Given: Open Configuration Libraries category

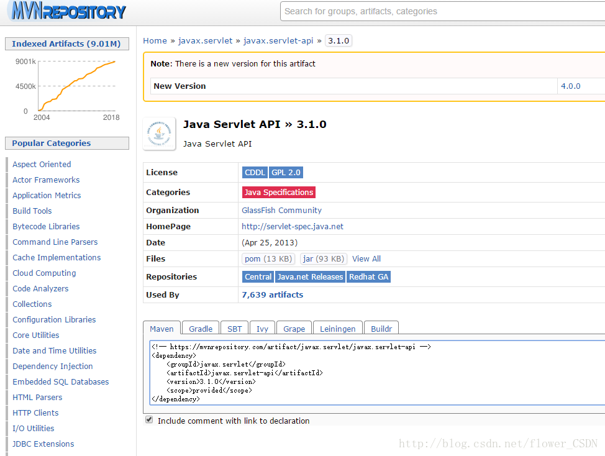Looking at the screenshot, I should (54, 319).
